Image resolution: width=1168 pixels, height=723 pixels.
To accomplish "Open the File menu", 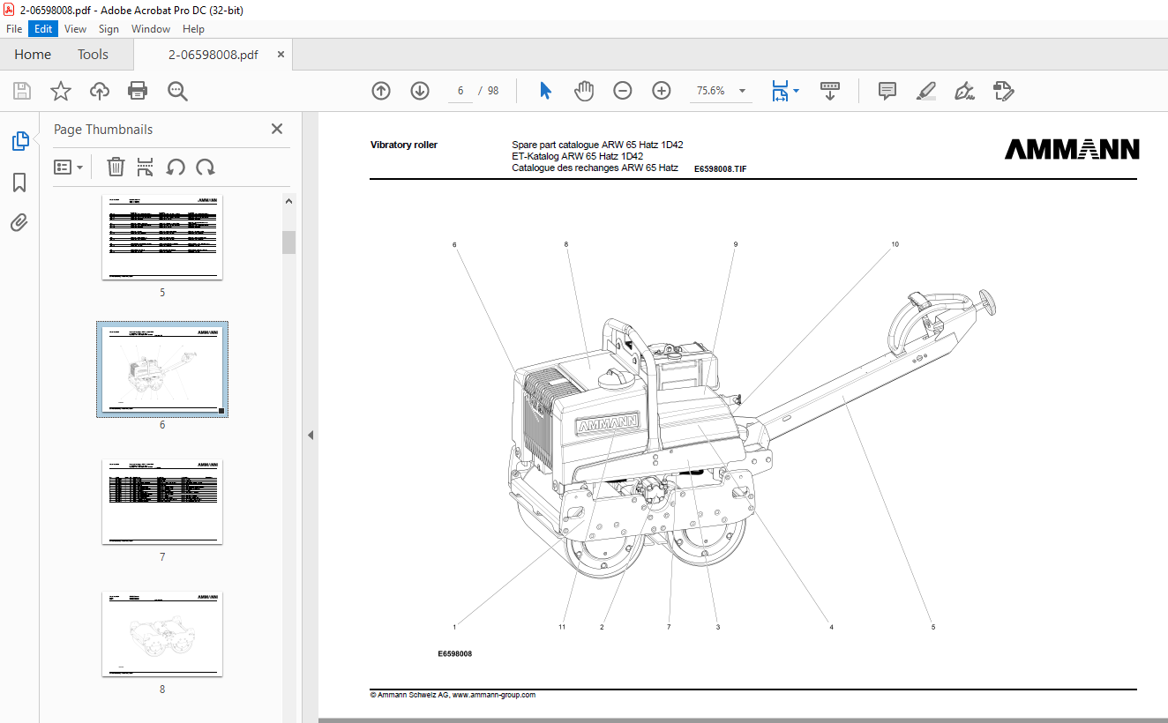I will (x=14, y=29).
